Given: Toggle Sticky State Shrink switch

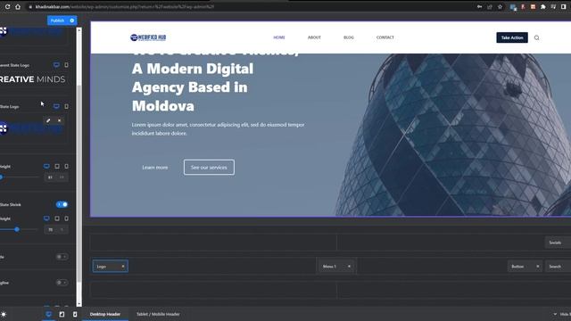Looking at the screenshot, I should (x=62, y=204).
